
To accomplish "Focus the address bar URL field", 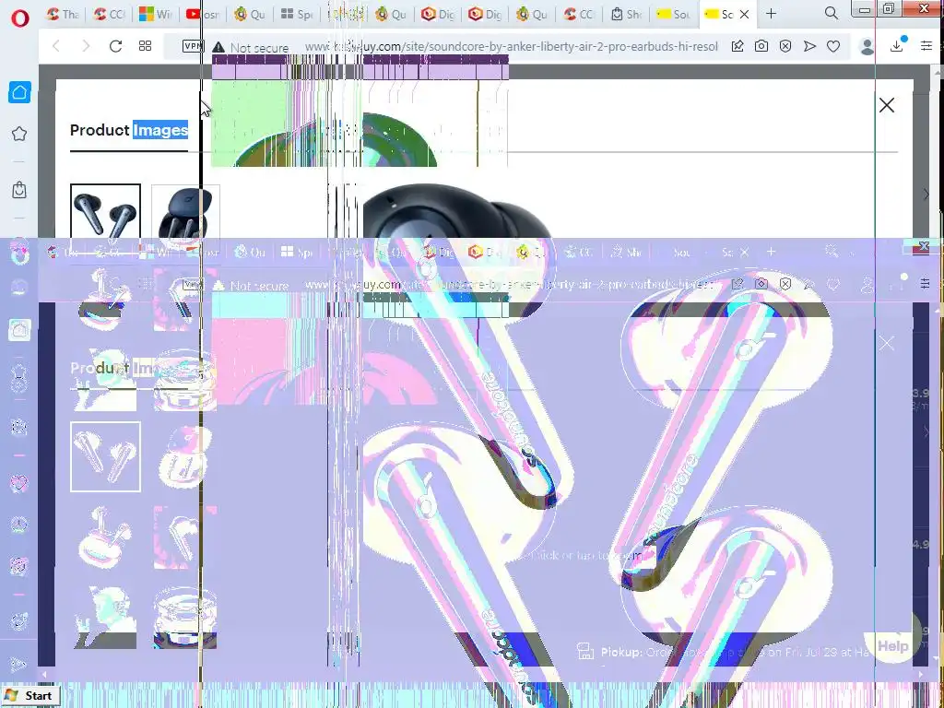I will pyautogui.click(x=511, y=46).
